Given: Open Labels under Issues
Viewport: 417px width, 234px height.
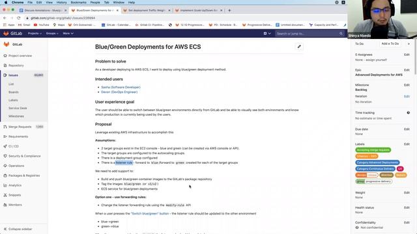Looking at the screenshot, I should 13,100.
